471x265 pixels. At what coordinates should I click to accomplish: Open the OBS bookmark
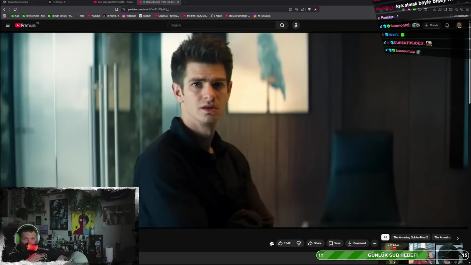tap(80, 16)
